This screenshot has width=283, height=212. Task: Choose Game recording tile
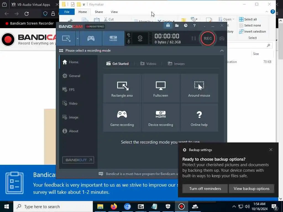tap(122, 118)
